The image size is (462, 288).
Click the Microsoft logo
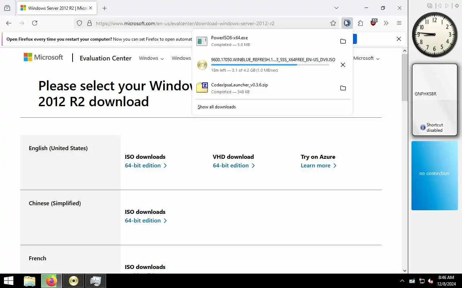click(x=43, y=57)
